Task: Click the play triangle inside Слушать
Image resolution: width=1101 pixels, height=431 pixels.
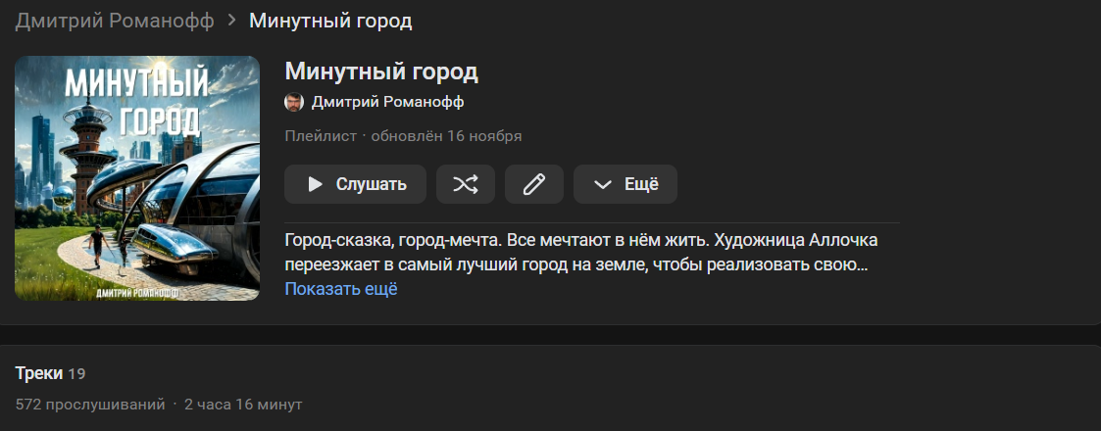Action: 315,184
